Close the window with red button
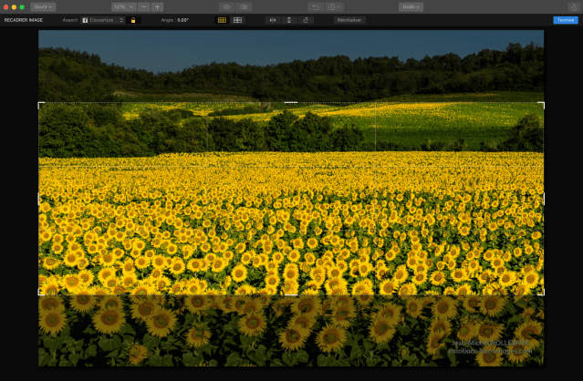Image resolution: width=583 pixels, height=381 pixels. (6, 7)
